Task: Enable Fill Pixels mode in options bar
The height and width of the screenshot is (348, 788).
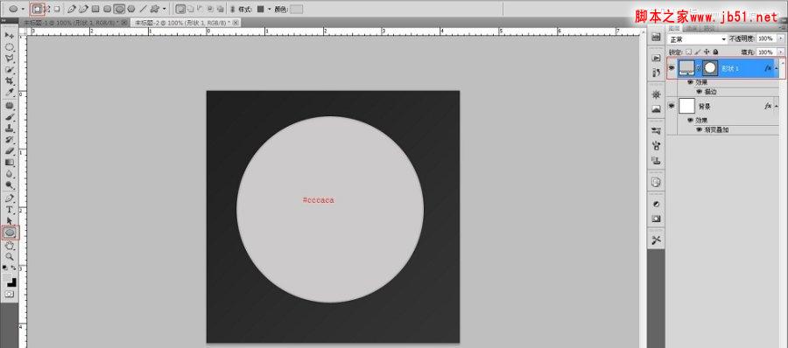Action: 57,9
